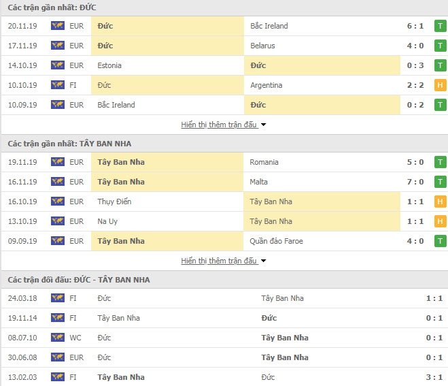Click flag icon for Tây Ban Nha vs Romania
This screenshot has height=386, width=448.
[57, 162]
